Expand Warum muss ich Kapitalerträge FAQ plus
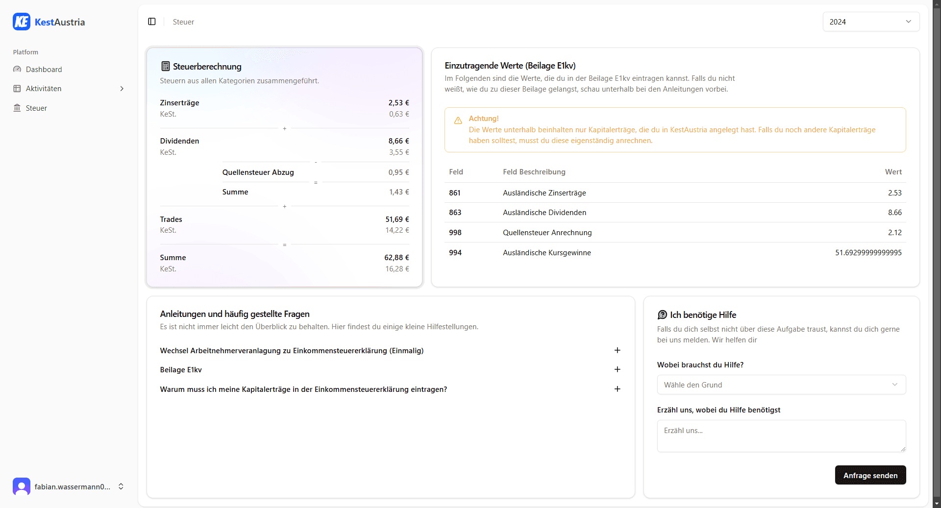Viewport: 941px width, 508px height. [618, 389]
